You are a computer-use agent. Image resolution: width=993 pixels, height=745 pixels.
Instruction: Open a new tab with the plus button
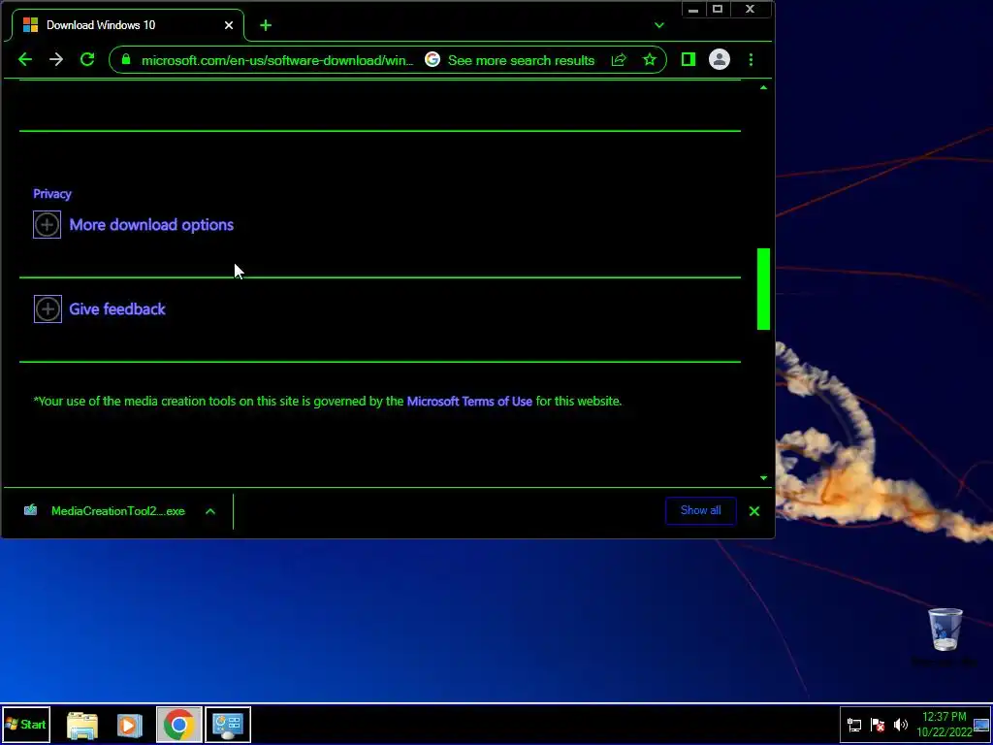click(x=266, y=25)
